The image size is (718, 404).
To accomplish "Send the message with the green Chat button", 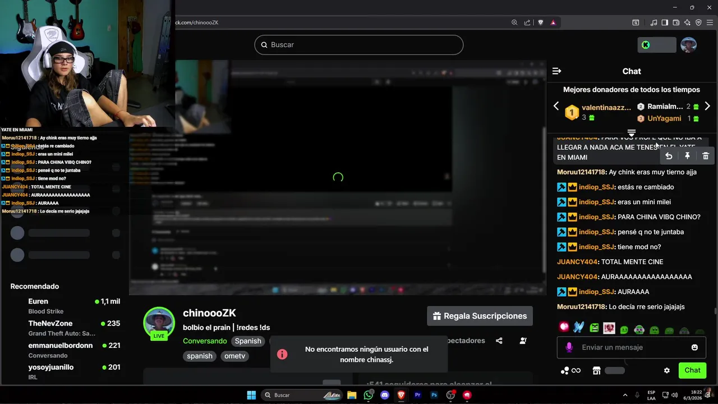I will (x=692, y=370).
